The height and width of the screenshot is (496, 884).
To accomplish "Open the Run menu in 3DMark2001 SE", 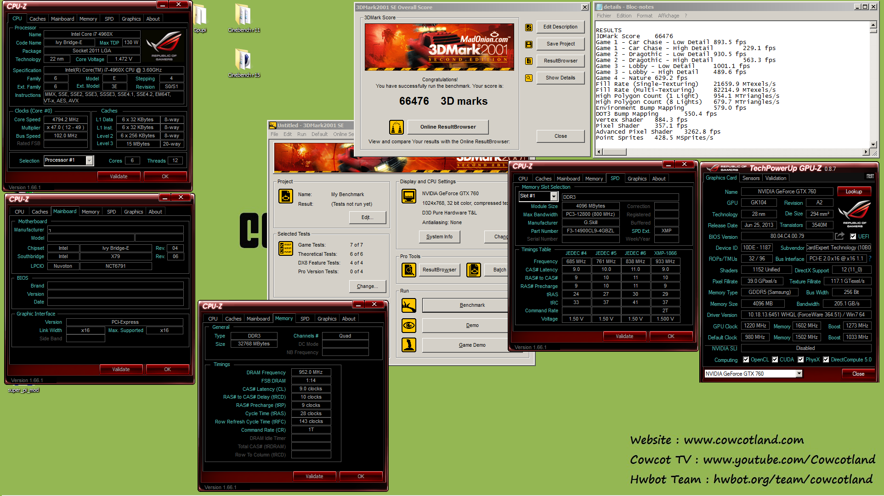I will coord(301,134).
